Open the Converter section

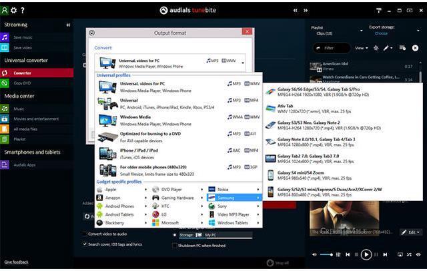(37, 73)
